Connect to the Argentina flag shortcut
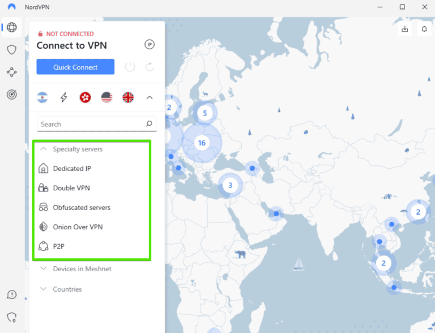 click(42, 97)
